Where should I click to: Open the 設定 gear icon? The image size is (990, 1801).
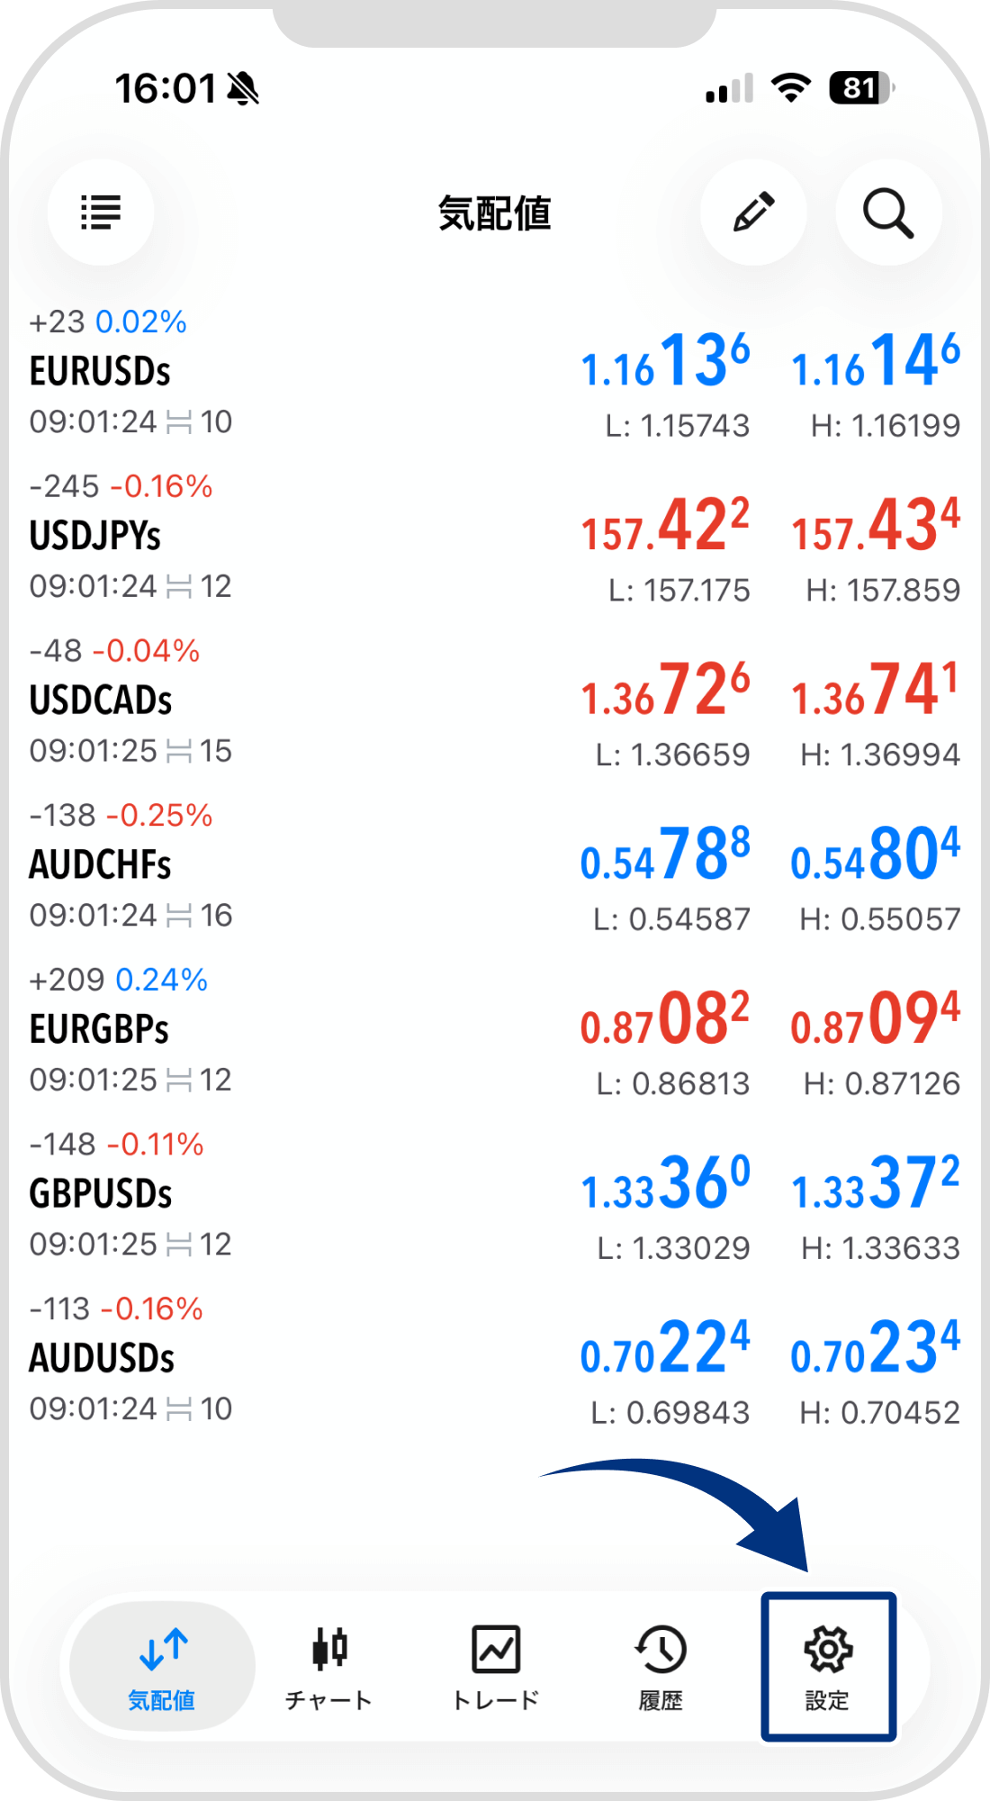828,1649
